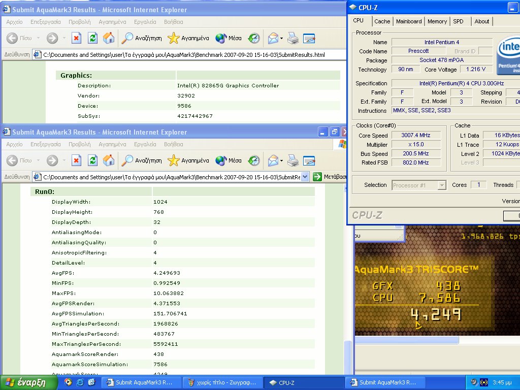Click the Intel(R) 82865G Graphics Controller text
520x390 pixels.
[x=228, y=85]
